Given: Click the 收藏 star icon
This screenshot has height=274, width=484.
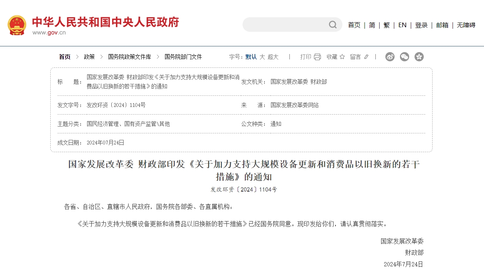Looking at the screenshot, I should coord(342,57).
